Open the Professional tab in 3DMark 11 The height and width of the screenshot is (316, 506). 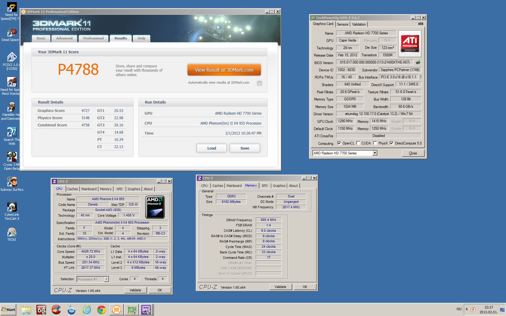click(x=93, y=38)
